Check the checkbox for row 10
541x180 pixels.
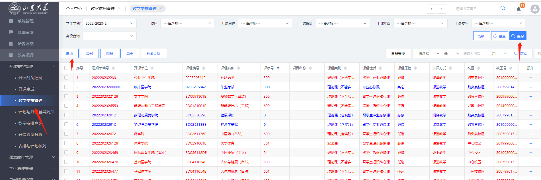pyautogui.click(x=66, y=162)
